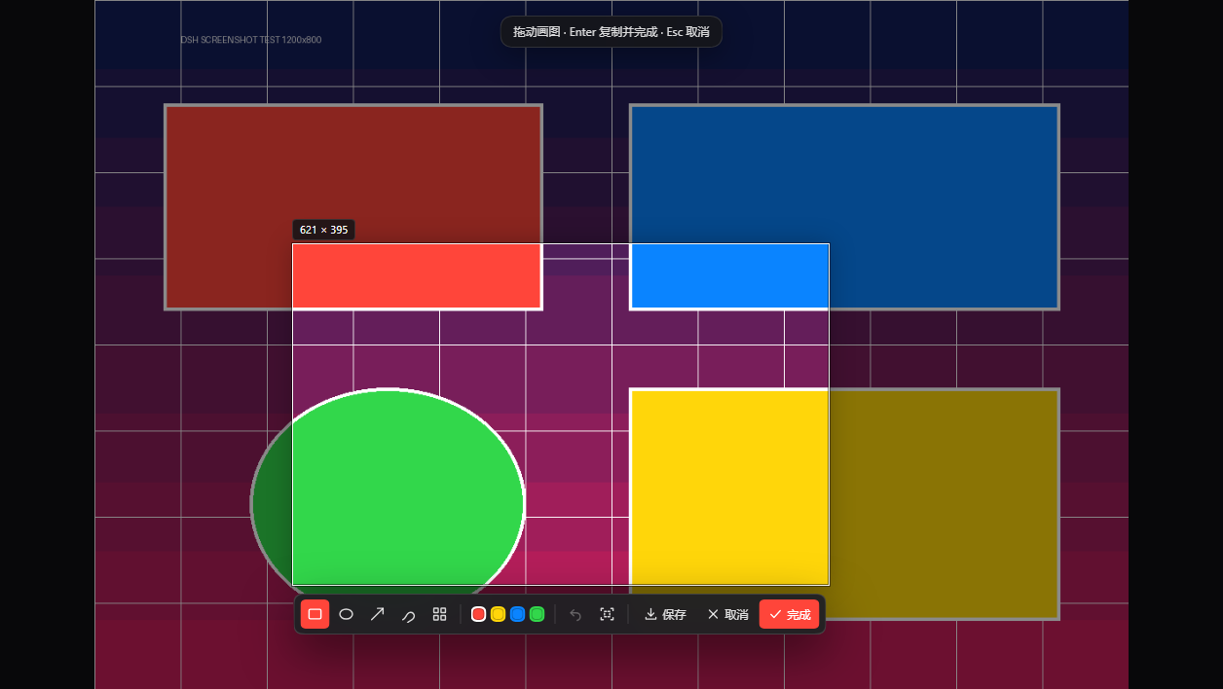Click the 621 × 395 size label
This screenshot has width=1223, height=689.
323,230
